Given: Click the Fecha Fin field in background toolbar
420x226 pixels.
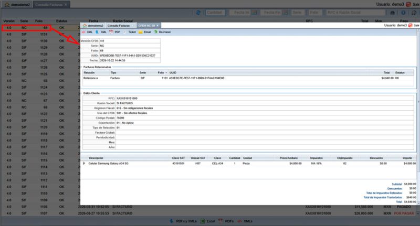Looking at the screenshot, I should pos(272,13).
